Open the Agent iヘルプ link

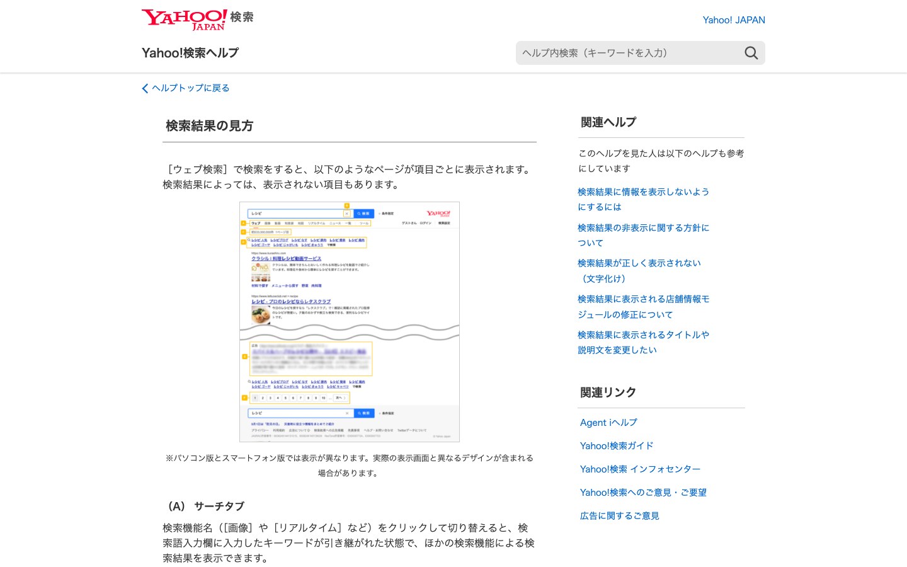[x=608, y=423]
